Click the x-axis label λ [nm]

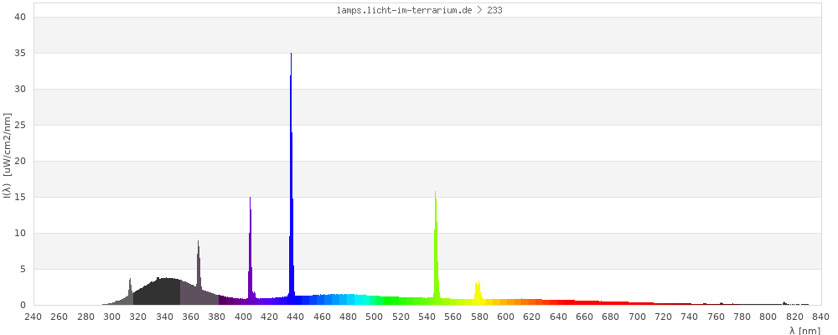click(804, 331)
